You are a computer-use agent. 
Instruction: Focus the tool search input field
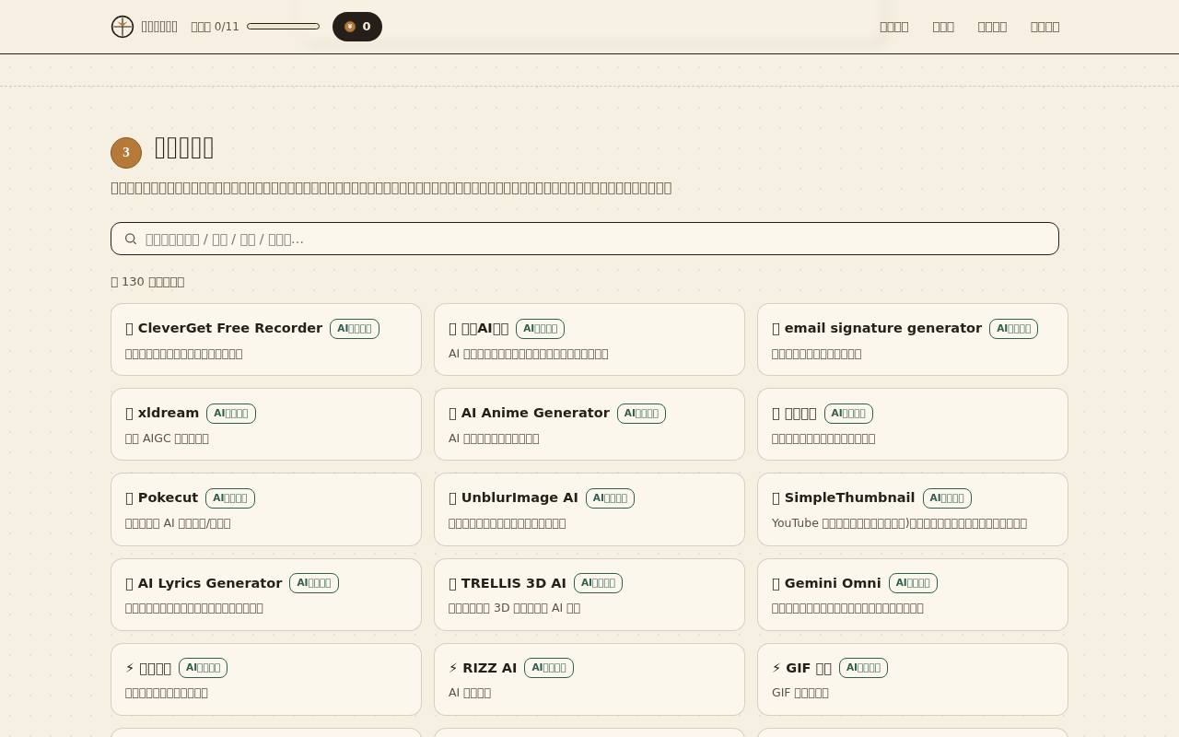[585, 239]
